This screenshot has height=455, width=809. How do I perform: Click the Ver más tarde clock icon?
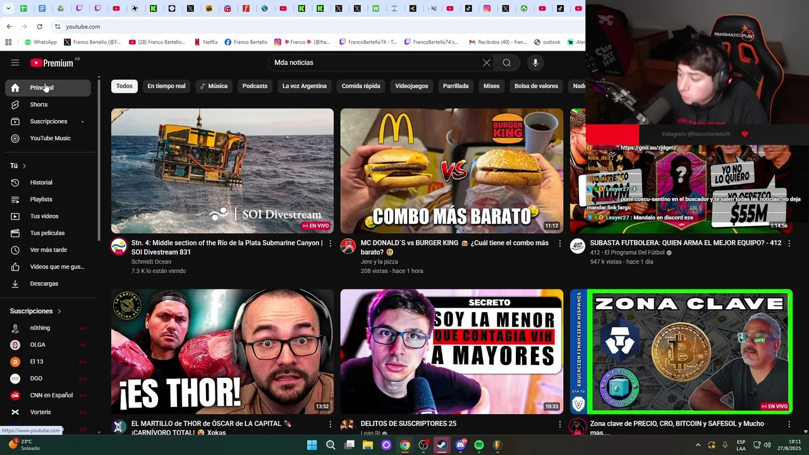pos(15,250)
